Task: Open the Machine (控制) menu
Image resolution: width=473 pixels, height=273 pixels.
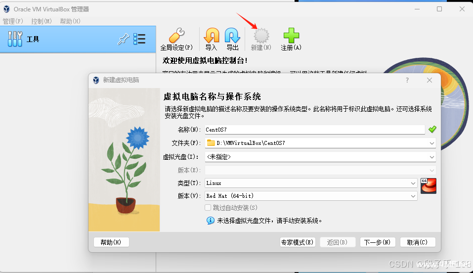Action: [42, 21]
